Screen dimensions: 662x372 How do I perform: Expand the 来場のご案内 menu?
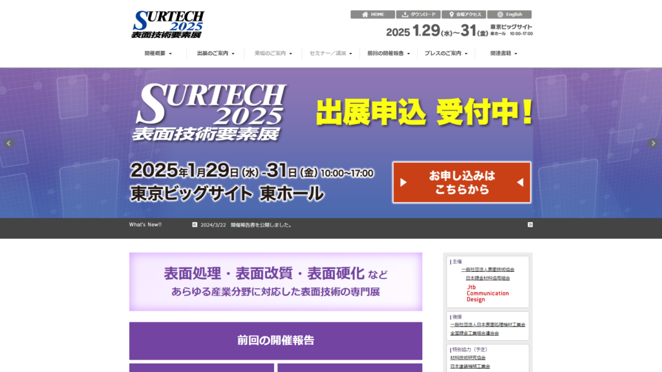[273, 54]
